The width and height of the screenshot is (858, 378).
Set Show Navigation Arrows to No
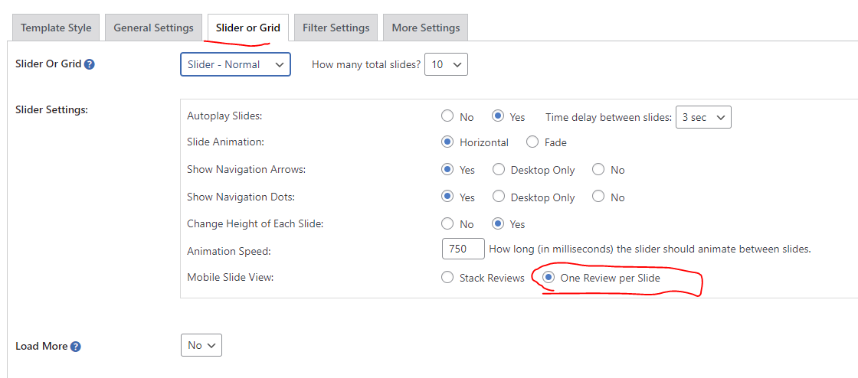(x=598, y=169)
